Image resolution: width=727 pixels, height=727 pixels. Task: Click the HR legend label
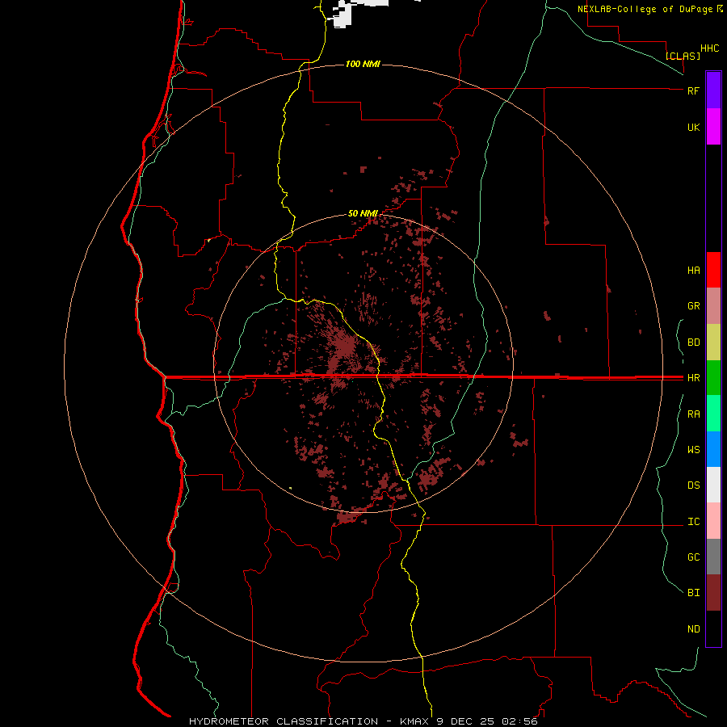tap(693, 378)
